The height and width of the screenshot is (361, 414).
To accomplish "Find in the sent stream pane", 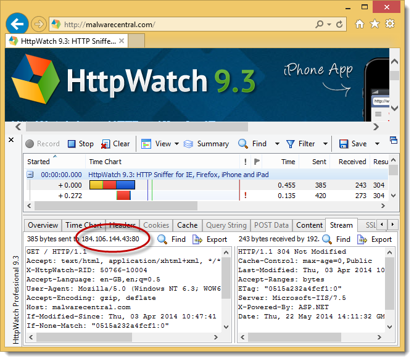I will [x=172, y=239].
